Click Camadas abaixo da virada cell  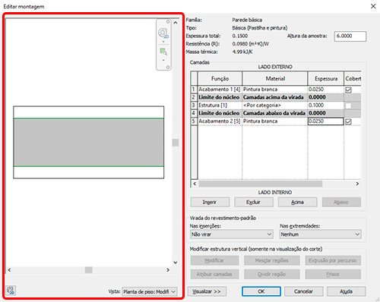[x=275, y=113]
